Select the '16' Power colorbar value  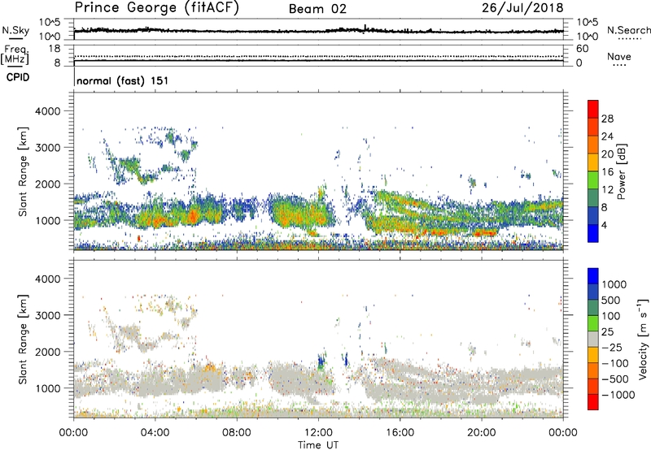coord(607,172)
